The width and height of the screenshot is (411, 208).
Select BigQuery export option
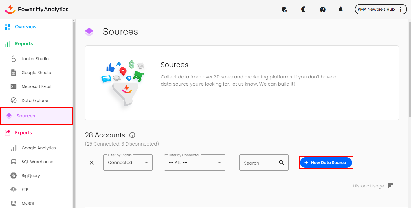click(x=31, y=176)
